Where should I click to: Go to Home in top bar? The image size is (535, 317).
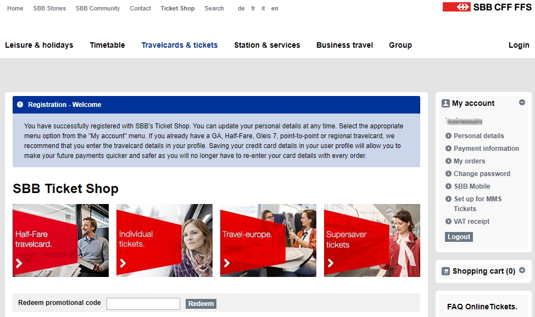(x=15, y=8)
